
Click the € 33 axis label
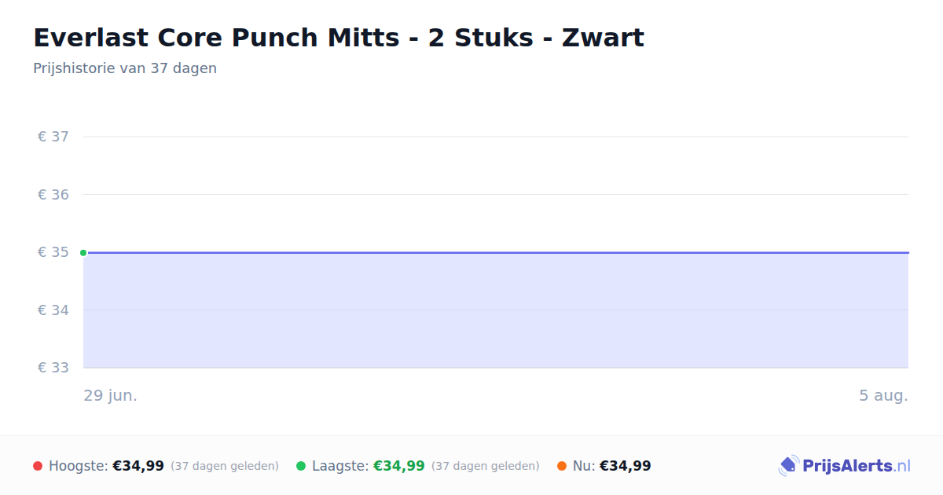53,367
